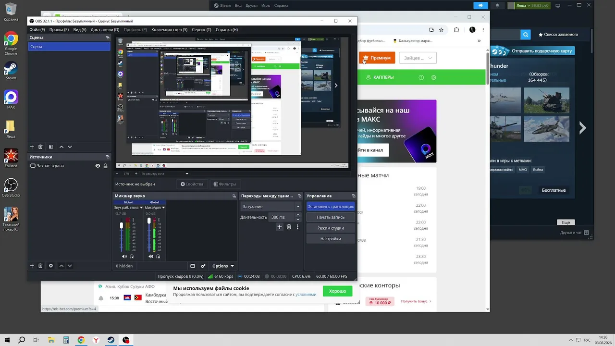Add a new source in Источники panel
The image size is (615, 346).
click(x=32, y=266)
